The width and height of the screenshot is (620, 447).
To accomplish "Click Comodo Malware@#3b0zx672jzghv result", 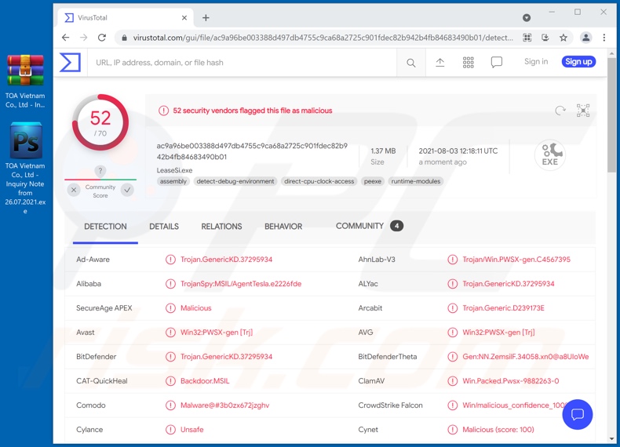I will click(x=224, y=405).
